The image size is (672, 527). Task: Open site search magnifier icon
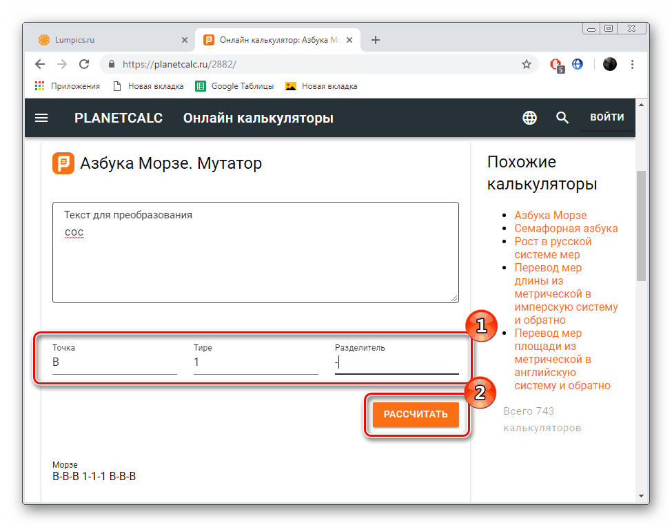click(x=562, y=117)
